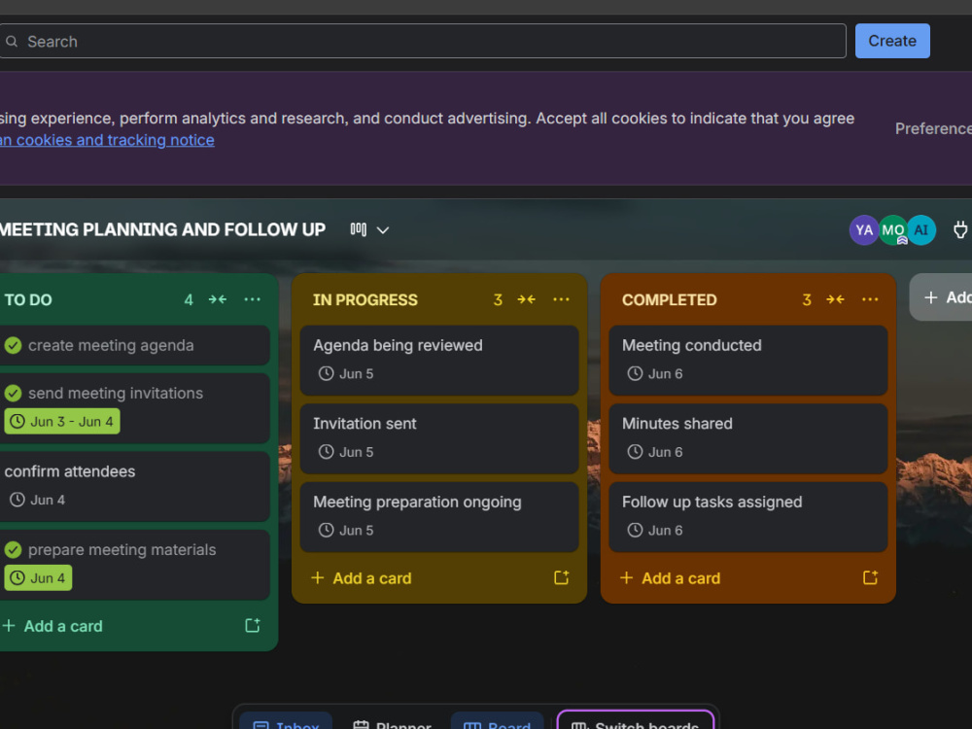Click the Meeting Planning and Follow Up board title
The width and height of the screenshot is (972, 729).
click(162, 230)
